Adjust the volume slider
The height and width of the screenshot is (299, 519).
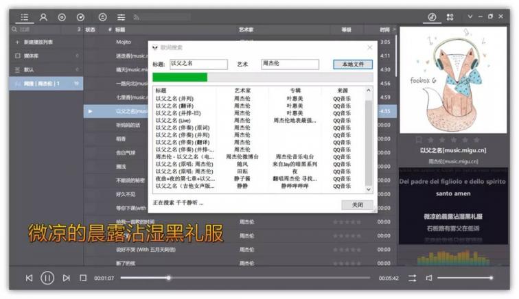pos(465,278)
